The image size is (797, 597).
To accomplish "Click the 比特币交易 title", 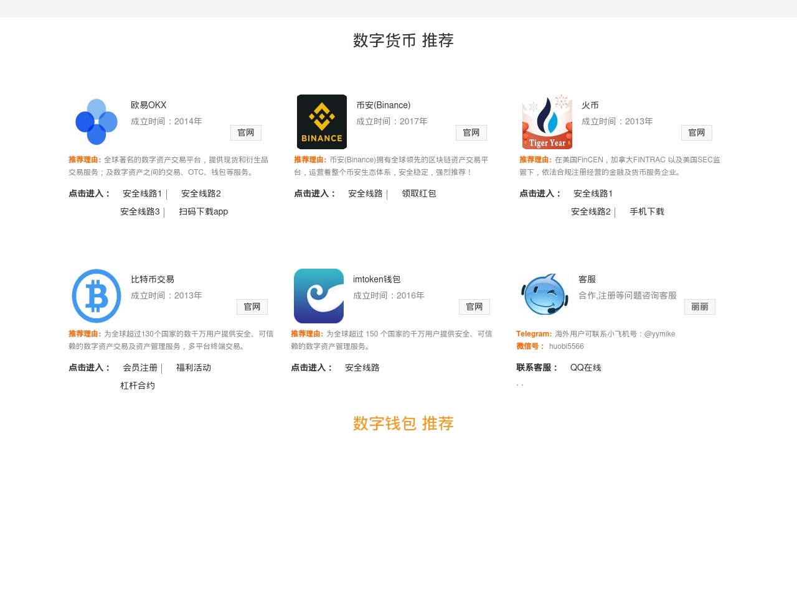I will pos(153,279).
